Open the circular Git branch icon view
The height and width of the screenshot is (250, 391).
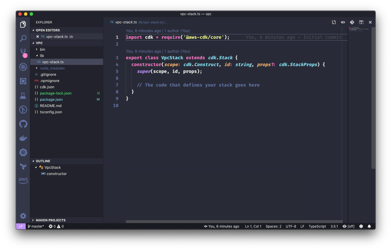click(x=23, y=110)
